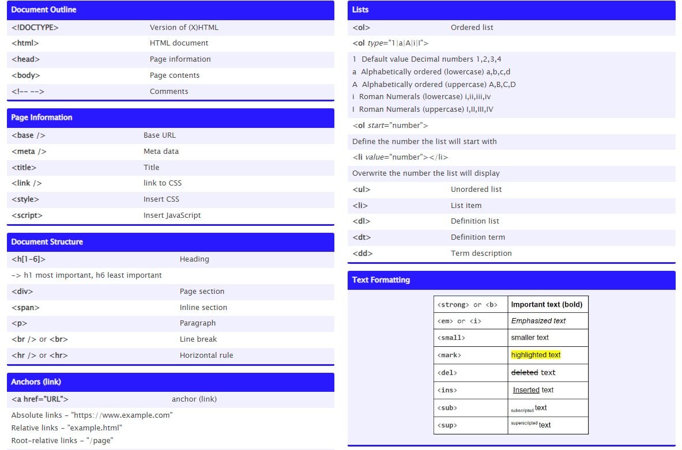This screenshot has width=682, height=450.
Task: Click the Anchors (link) section header
Action: point(171,382)
